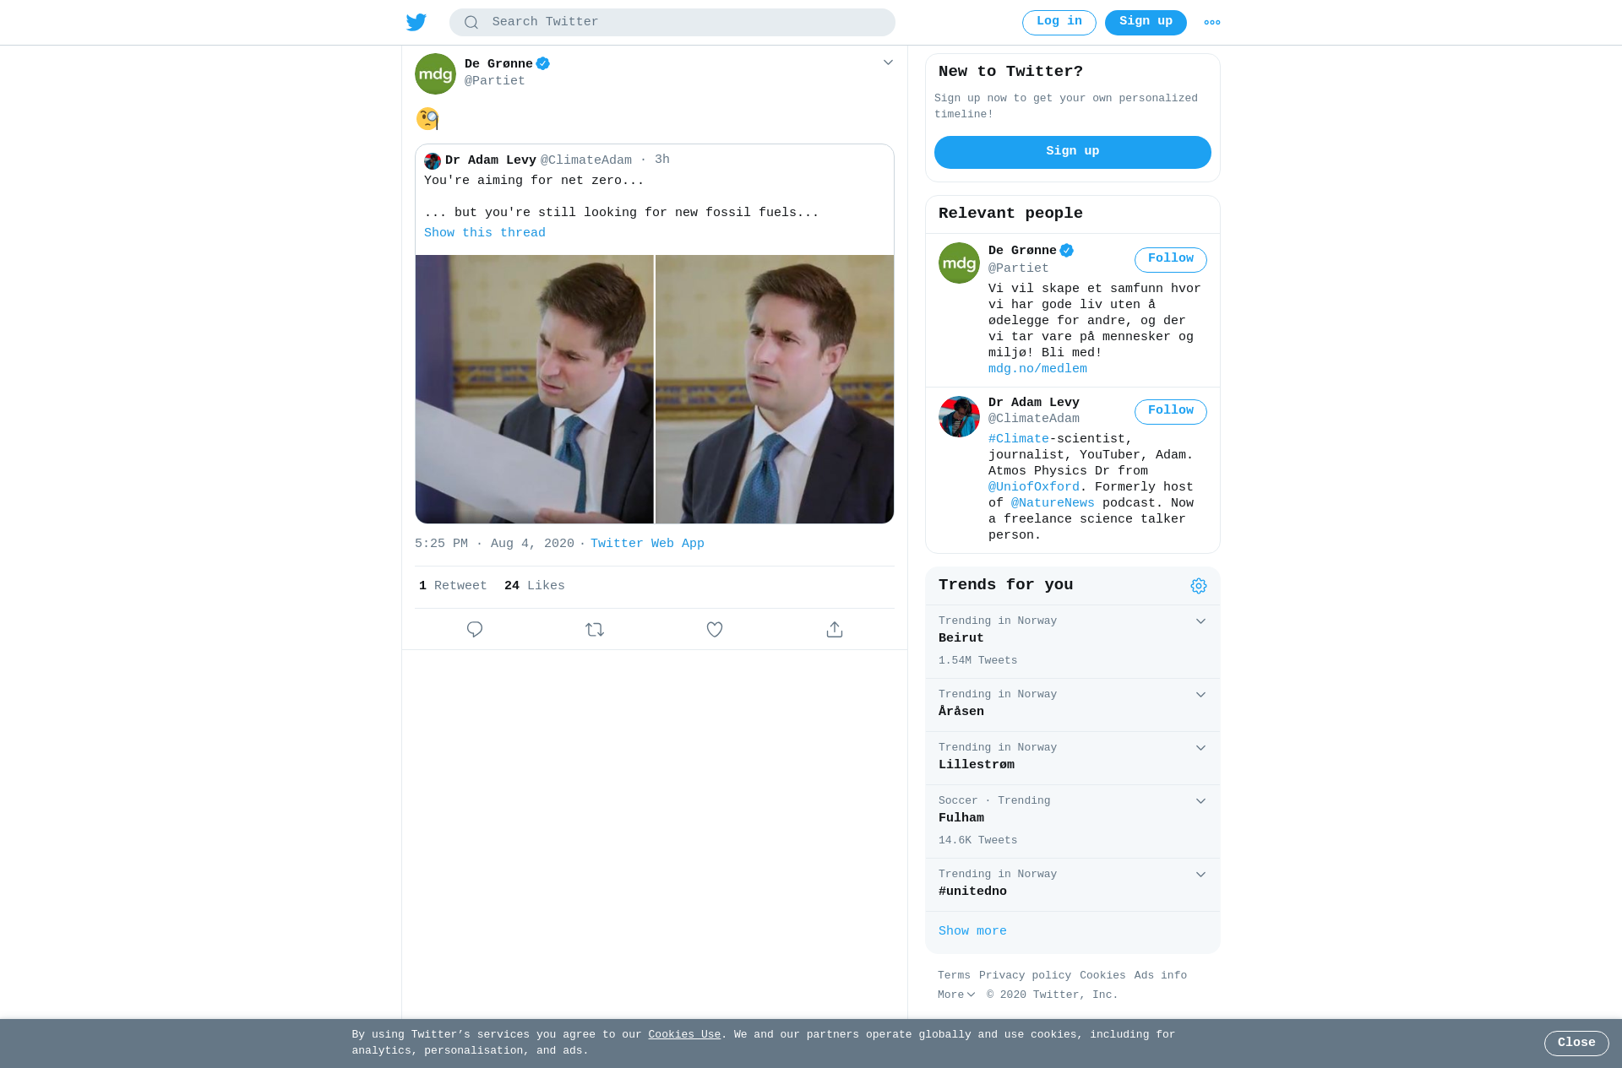Screen dimensions: 1622x1068
Task: Expand options for the Beirut trend
Action: tap(1200, 621)
